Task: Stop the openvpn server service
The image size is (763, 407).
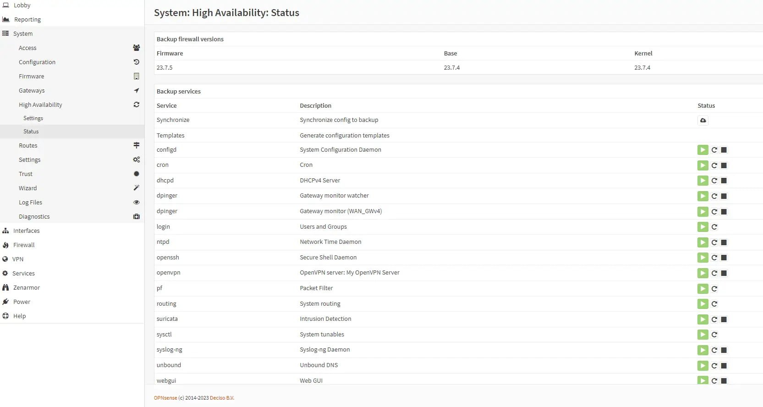Action: coord(724,273)
